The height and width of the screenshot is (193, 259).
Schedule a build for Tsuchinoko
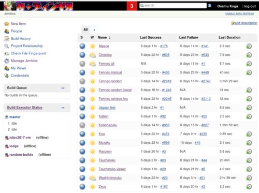249,160
